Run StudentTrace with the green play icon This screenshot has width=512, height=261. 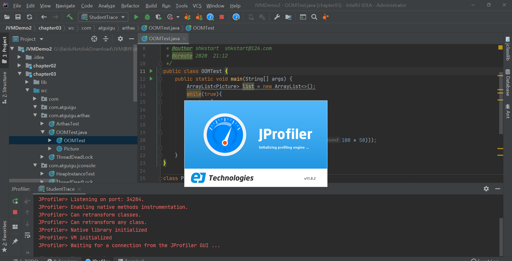[x=136, y=17]
